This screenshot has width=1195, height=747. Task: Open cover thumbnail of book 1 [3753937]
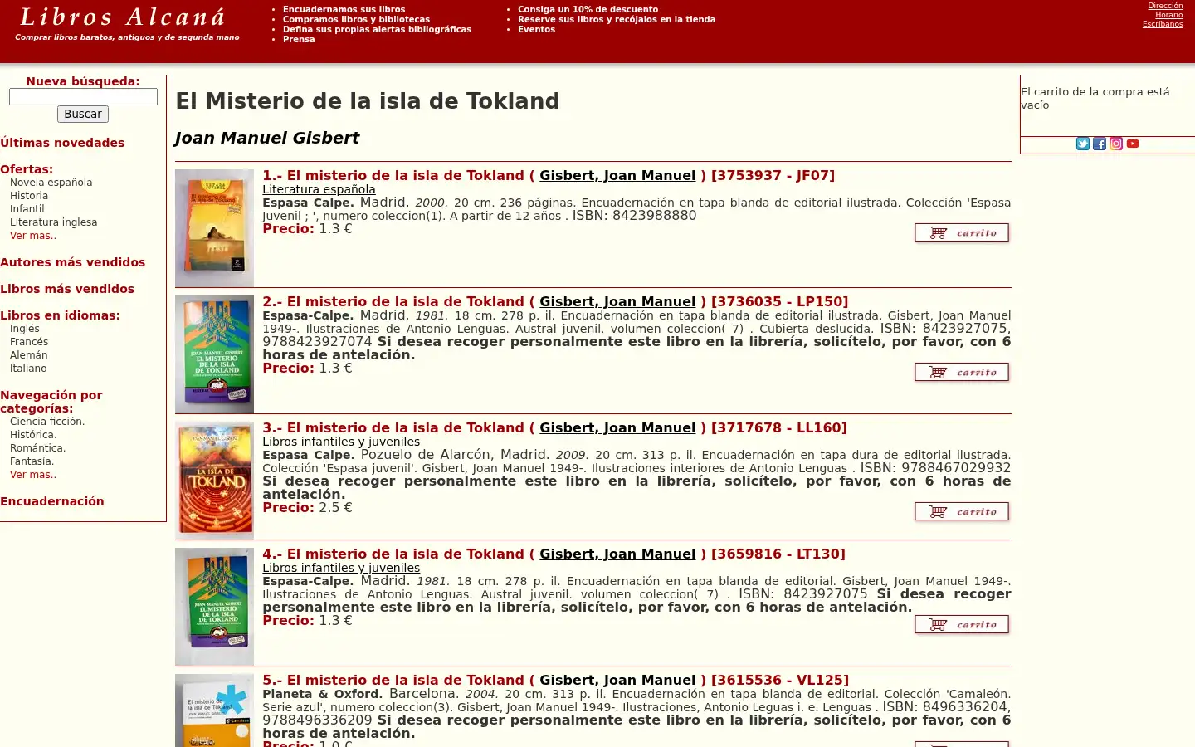(214, 228)
